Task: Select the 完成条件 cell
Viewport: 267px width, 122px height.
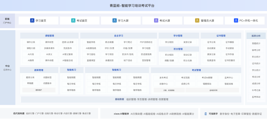Action: (68, 48)
